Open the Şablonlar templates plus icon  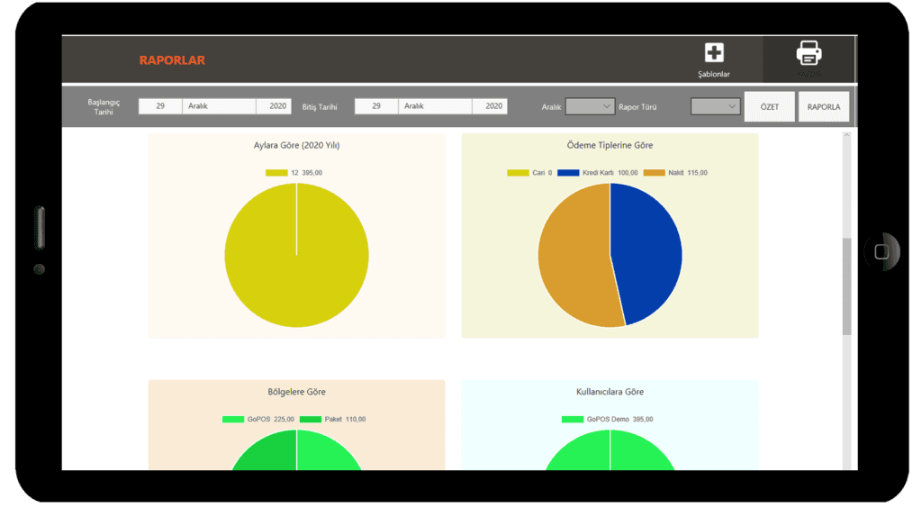pyautogui.click(x=714, y=53)
